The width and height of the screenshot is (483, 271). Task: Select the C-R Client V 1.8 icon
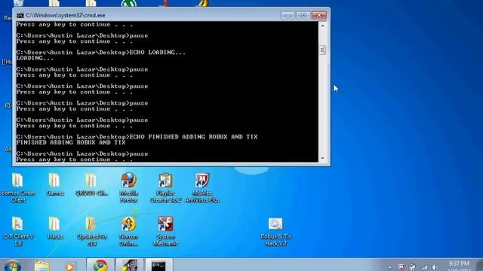[18, 231]
